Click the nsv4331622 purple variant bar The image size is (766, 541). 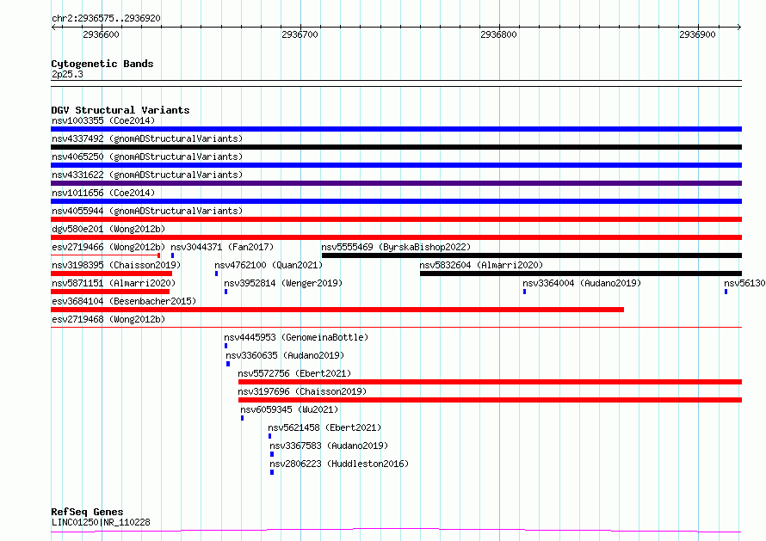[396, 183]
